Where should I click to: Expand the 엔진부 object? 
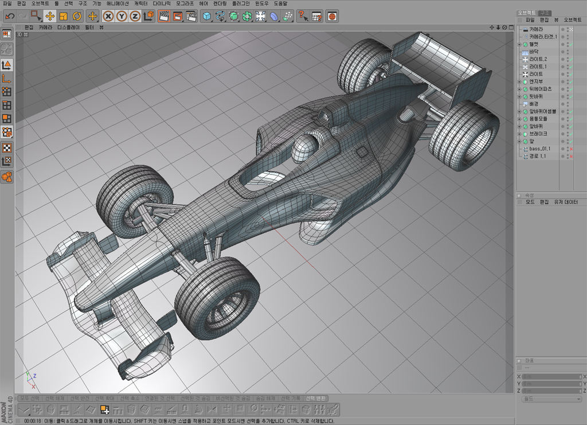(519, 81)
